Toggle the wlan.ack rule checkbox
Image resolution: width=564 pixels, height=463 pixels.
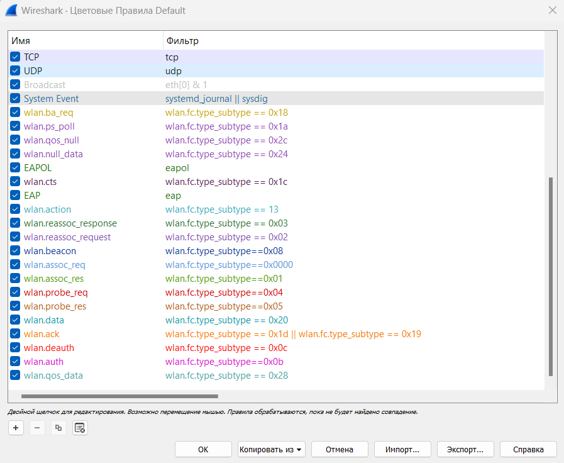tap(15, 334)
